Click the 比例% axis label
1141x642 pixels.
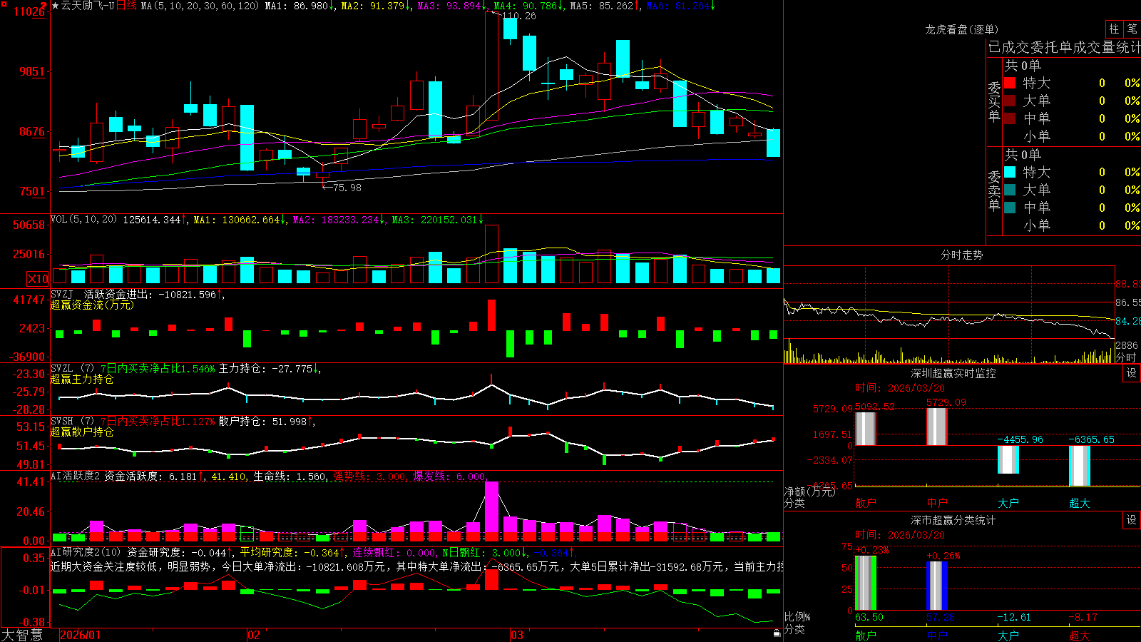[798, 617]
